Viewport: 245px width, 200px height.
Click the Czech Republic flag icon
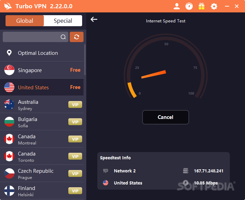click(x=9, y=173)
